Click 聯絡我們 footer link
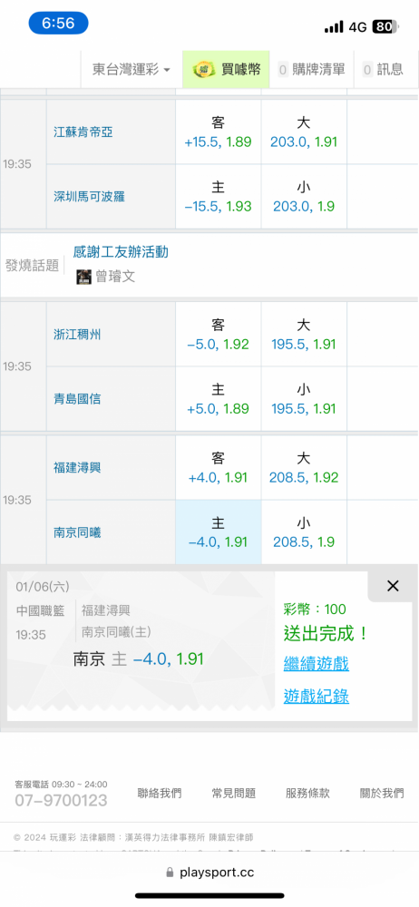This screenshot has height=907, width=419. (159, 793)
